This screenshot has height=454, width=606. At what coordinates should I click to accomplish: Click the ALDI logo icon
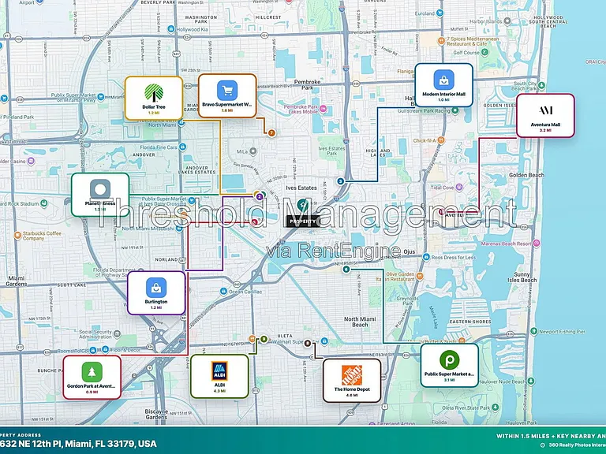pos(219,371)
